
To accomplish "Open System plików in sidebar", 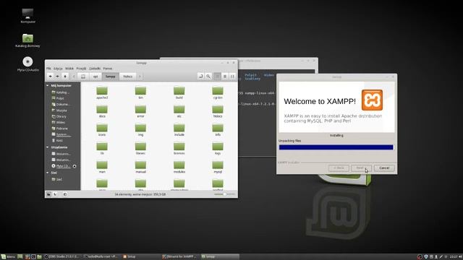I will coord(61,134).
